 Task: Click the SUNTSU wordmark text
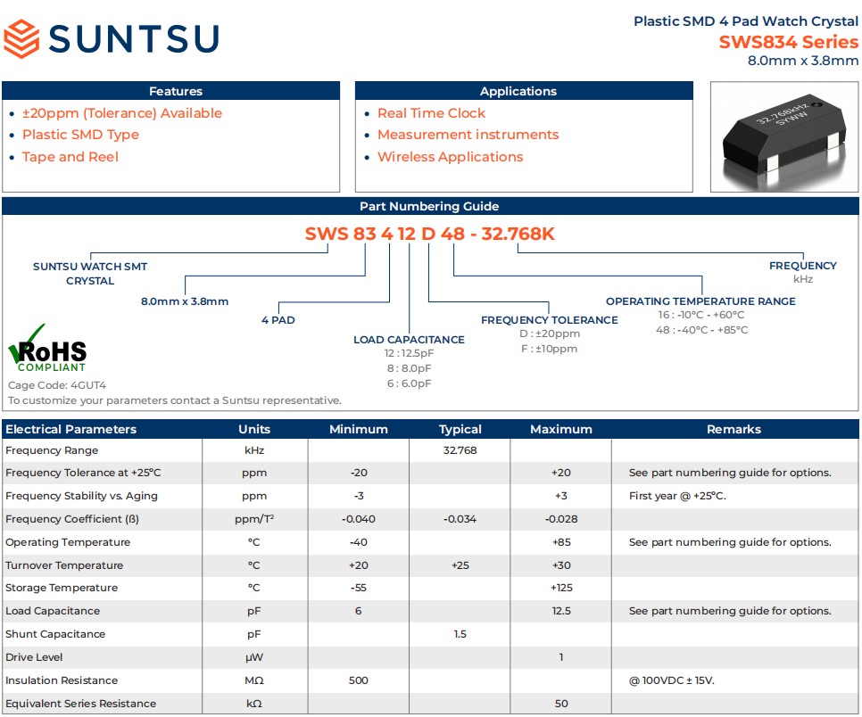point(134,38)
